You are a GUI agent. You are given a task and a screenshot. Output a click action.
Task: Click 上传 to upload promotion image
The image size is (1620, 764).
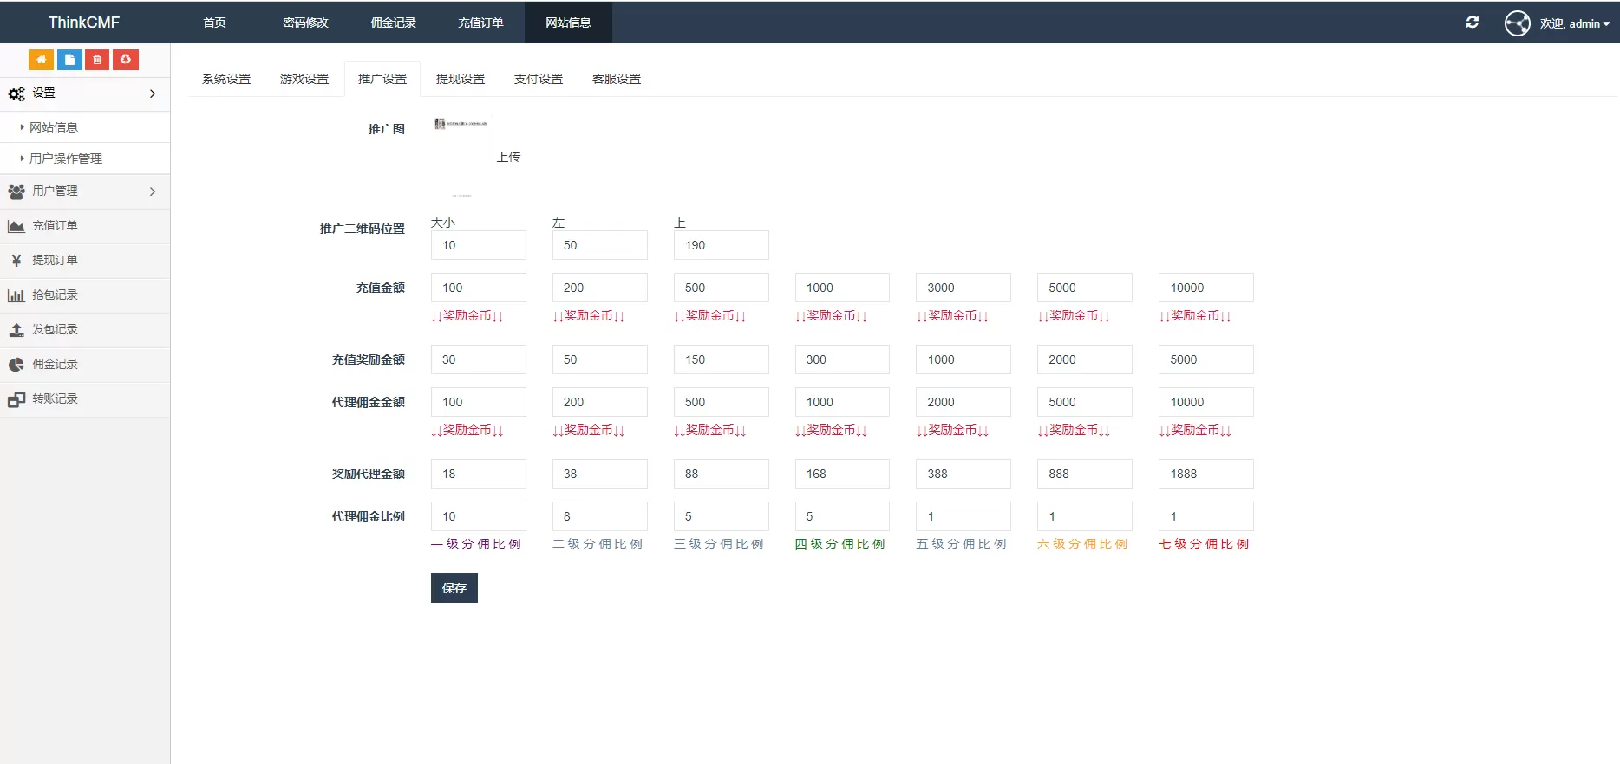tap(508, 157)
